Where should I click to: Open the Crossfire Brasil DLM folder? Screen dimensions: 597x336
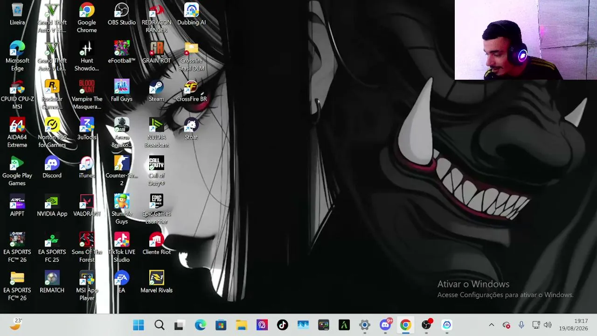pos(191,56)
